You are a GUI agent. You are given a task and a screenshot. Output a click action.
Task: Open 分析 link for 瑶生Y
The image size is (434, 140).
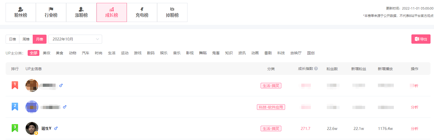click(x=415, y=129)
